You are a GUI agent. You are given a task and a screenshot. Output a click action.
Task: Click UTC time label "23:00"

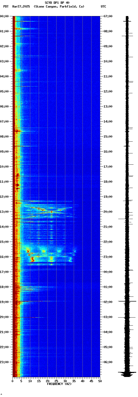[108, 257]
